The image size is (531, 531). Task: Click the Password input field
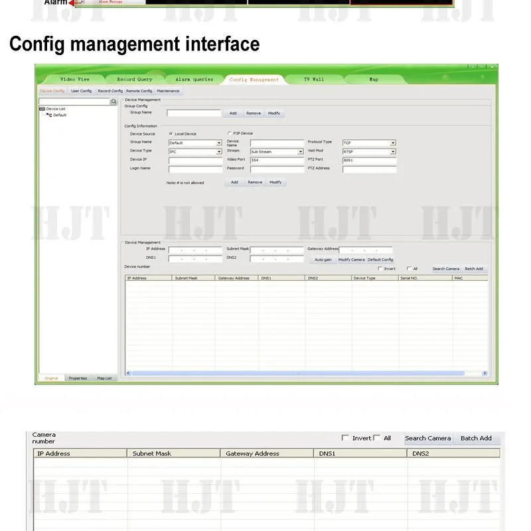tap(277, 169)
